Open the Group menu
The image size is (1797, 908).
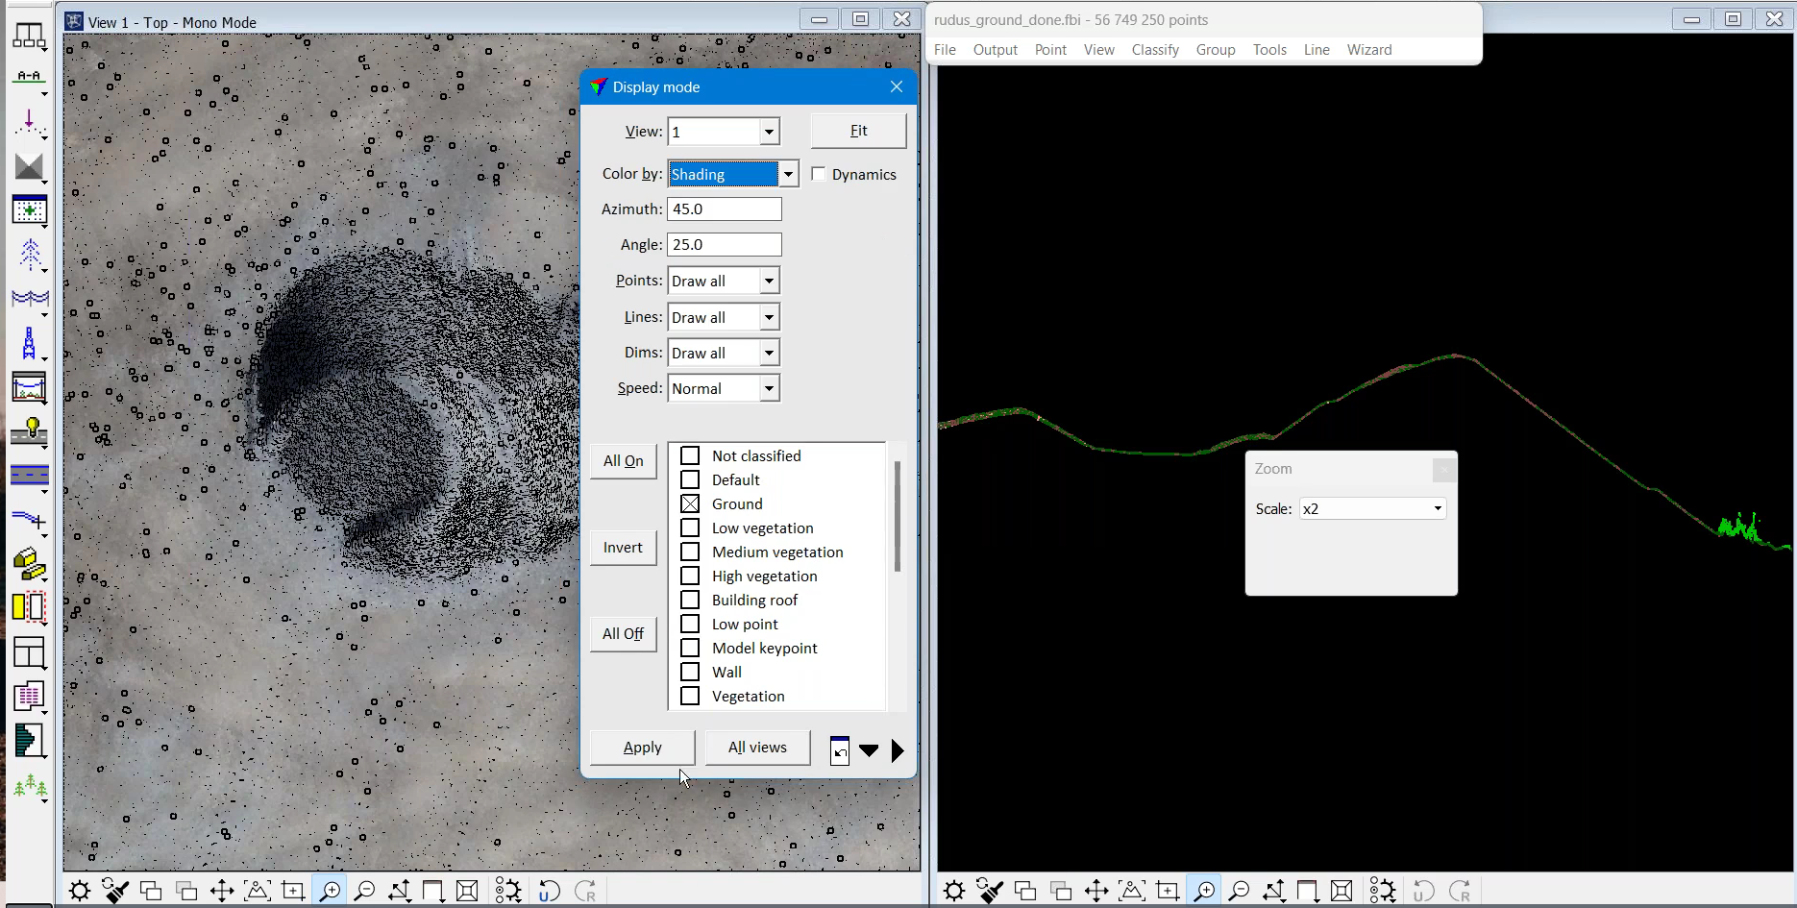[1216, 50]
